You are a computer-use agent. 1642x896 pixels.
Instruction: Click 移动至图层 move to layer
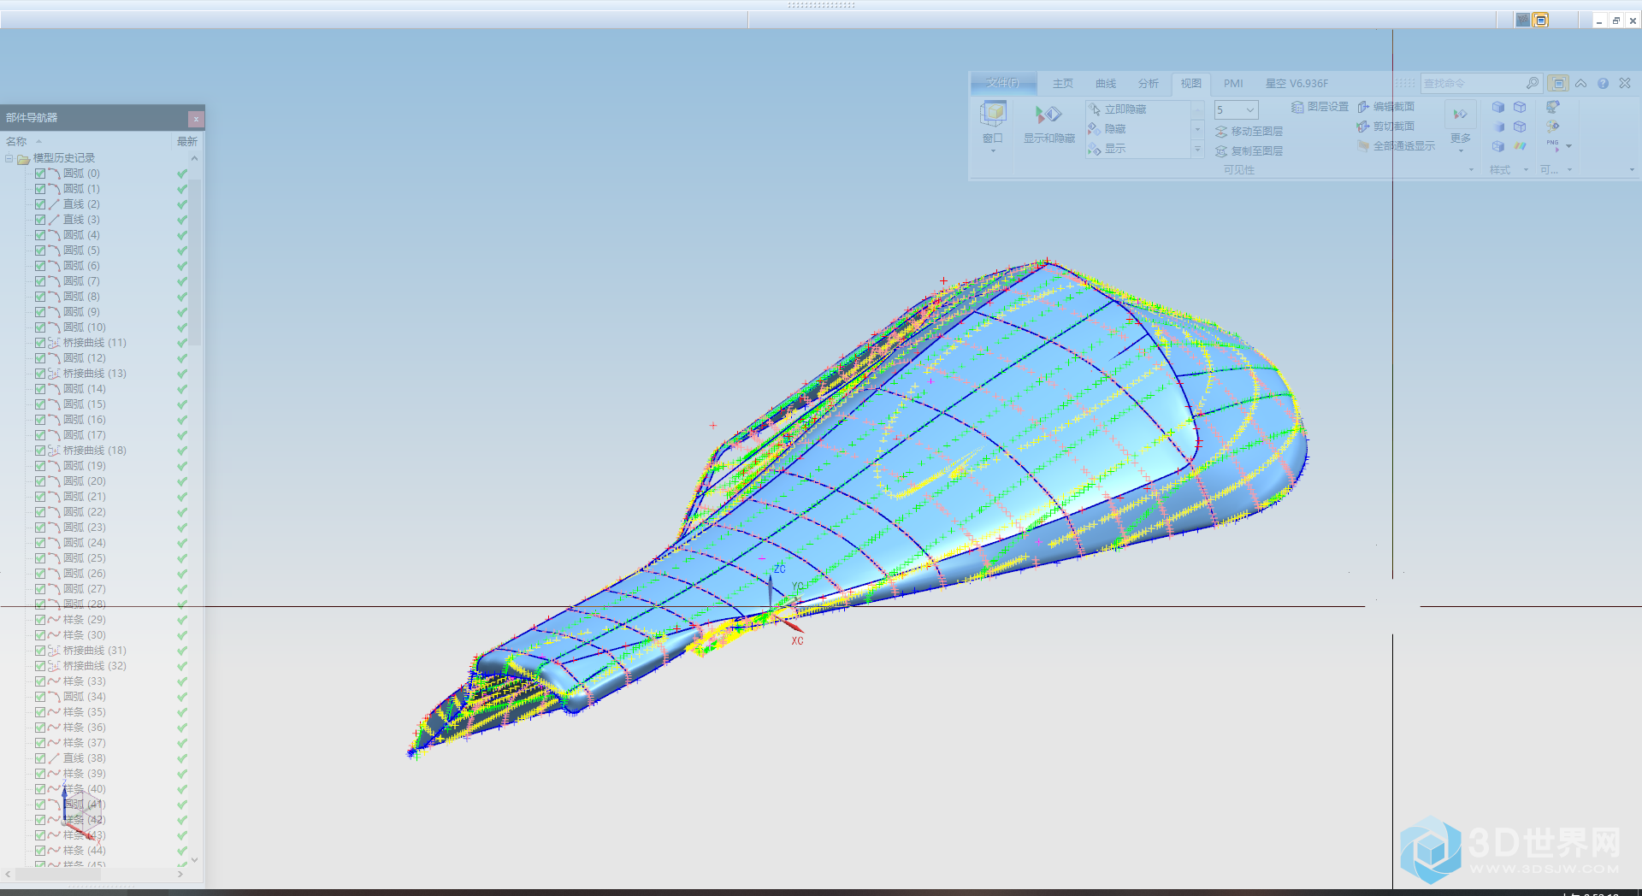point(1249,132)
